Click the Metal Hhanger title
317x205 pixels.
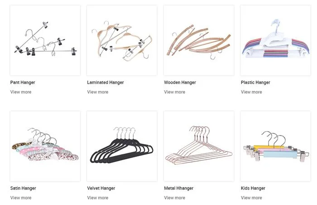[x=179, y=188]
